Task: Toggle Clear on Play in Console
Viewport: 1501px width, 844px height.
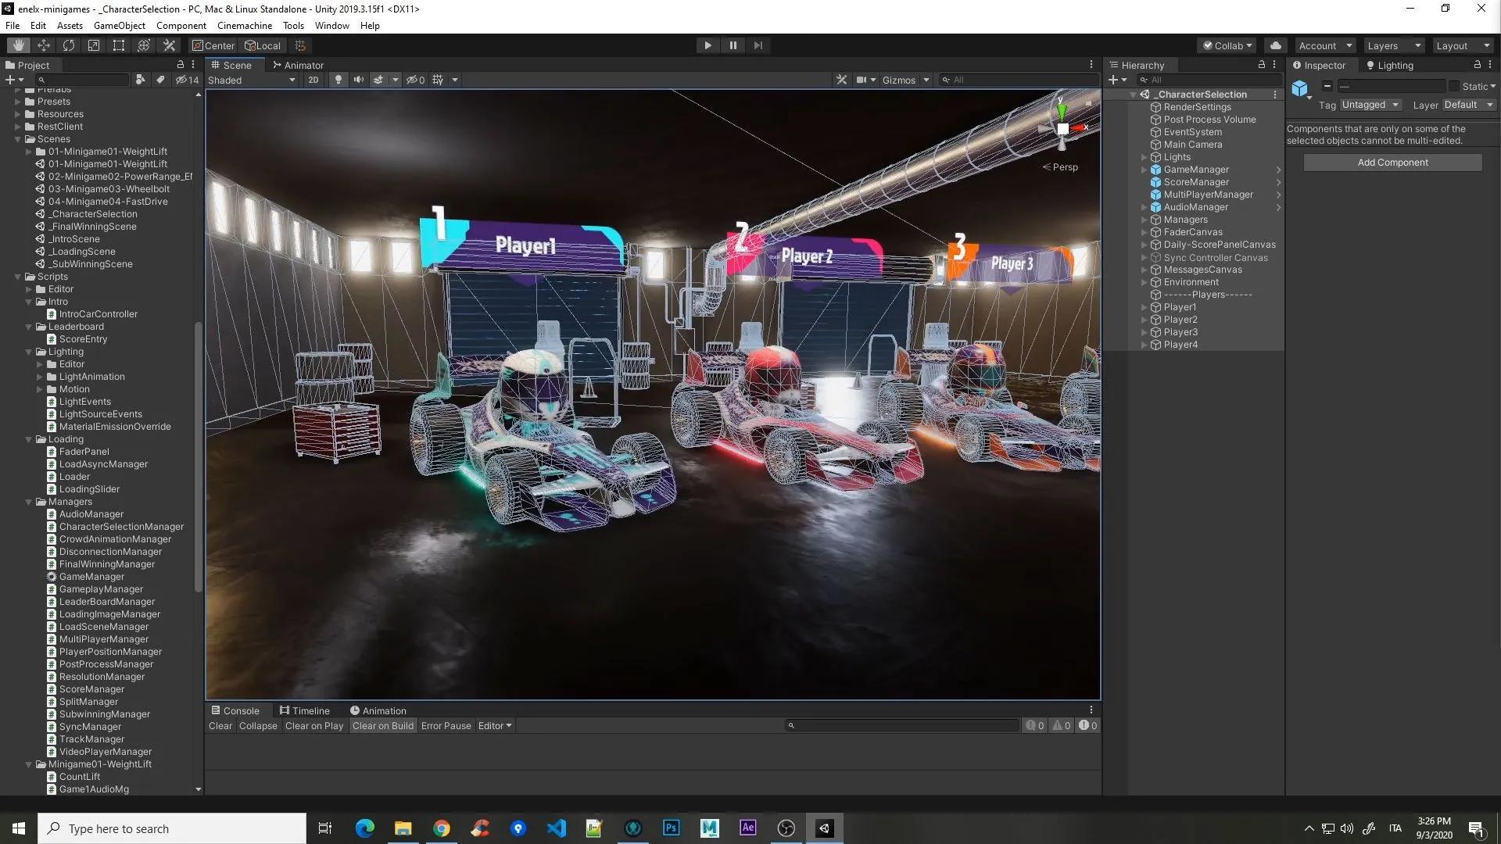Action: coord(313,726)
